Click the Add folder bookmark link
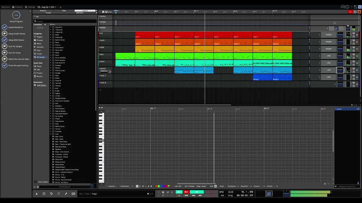362x203 pixels. (42, 85)
